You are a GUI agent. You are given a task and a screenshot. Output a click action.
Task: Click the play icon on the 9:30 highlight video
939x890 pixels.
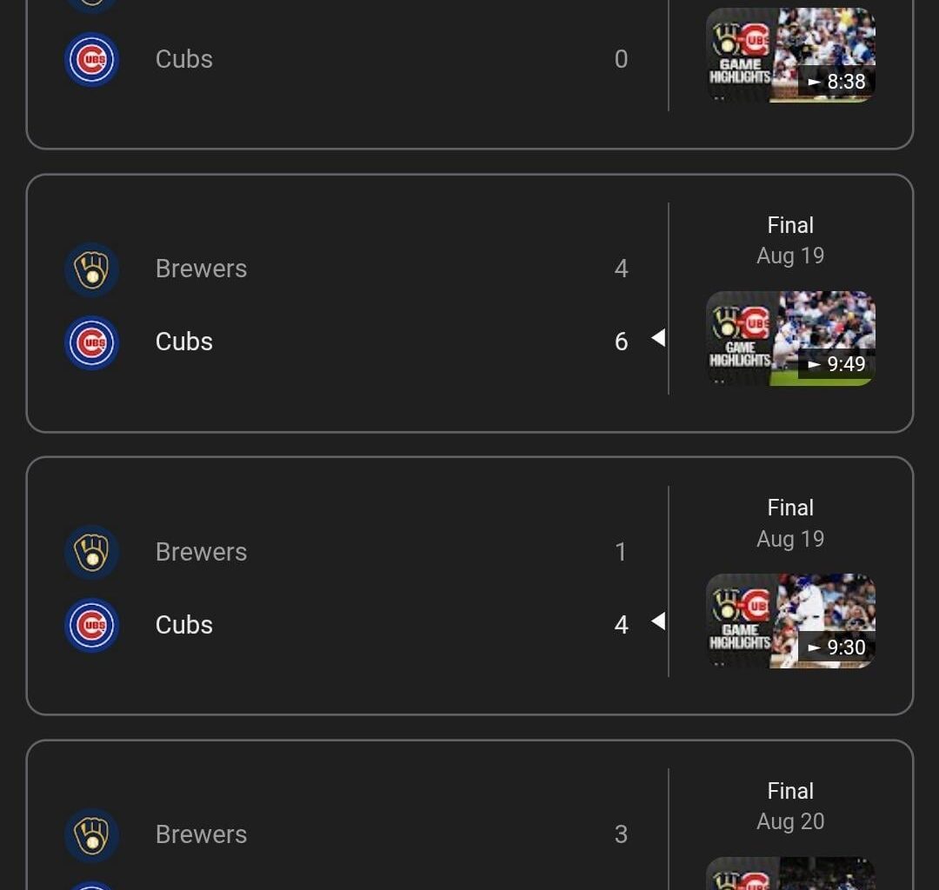point(816,648)
